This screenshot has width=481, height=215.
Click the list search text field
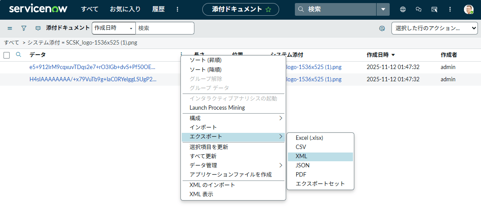pos(165,28)
